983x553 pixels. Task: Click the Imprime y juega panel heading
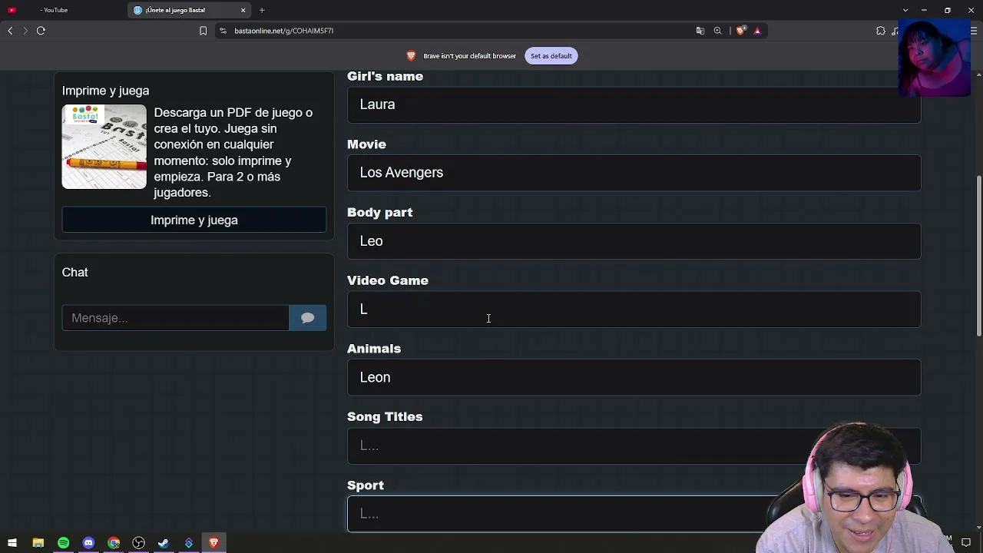pyautogui.click(x=106, y=91)
